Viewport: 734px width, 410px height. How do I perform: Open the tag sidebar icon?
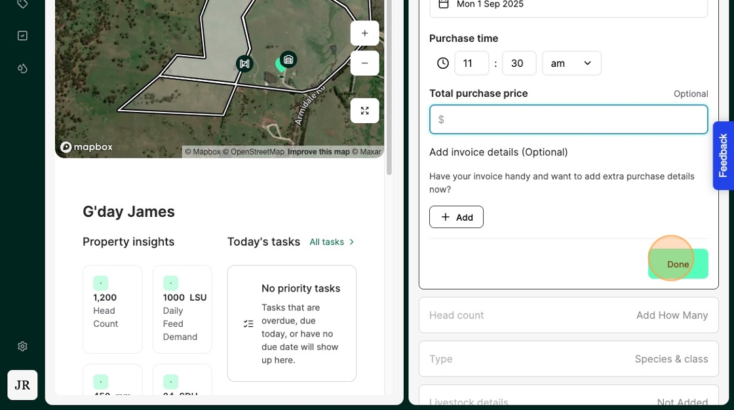pos(22,4)
